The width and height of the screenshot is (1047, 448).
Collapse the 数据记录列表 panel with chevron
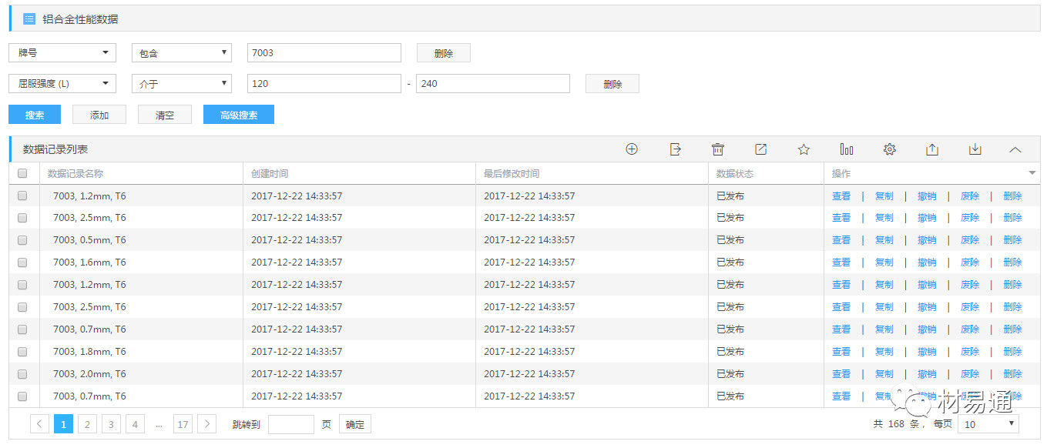1015,149
